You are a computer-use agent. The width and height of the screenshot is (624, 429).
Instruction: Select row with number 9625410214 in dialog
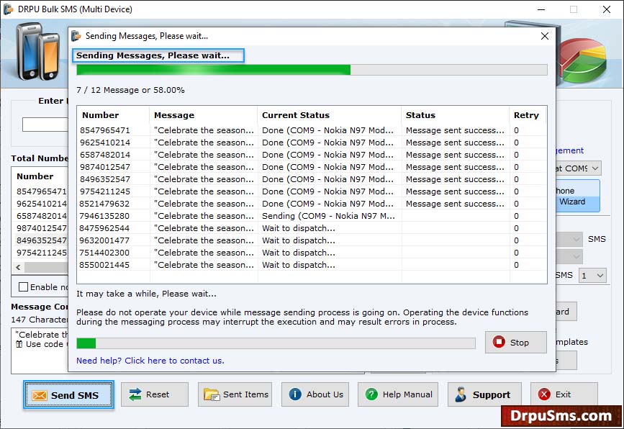click(x=312, y=143)
